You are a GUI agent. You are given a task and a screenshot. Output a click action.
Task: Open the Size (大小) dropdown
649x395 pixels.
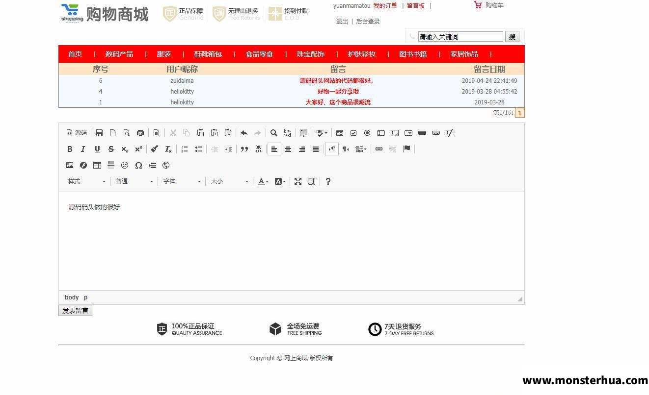point(229,181)
